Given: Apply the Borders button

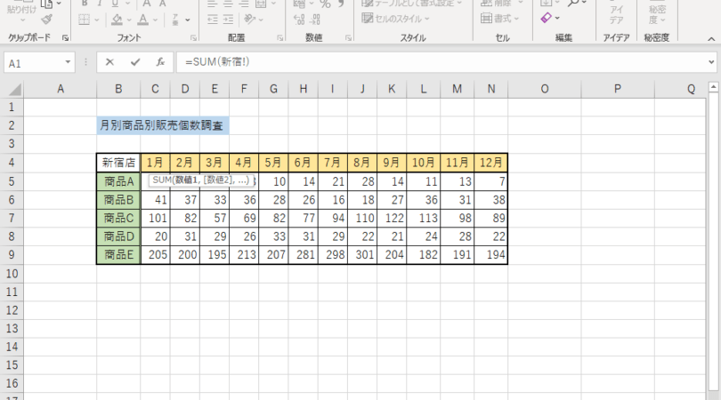Looking at the screenshot, I should point(85,20).
